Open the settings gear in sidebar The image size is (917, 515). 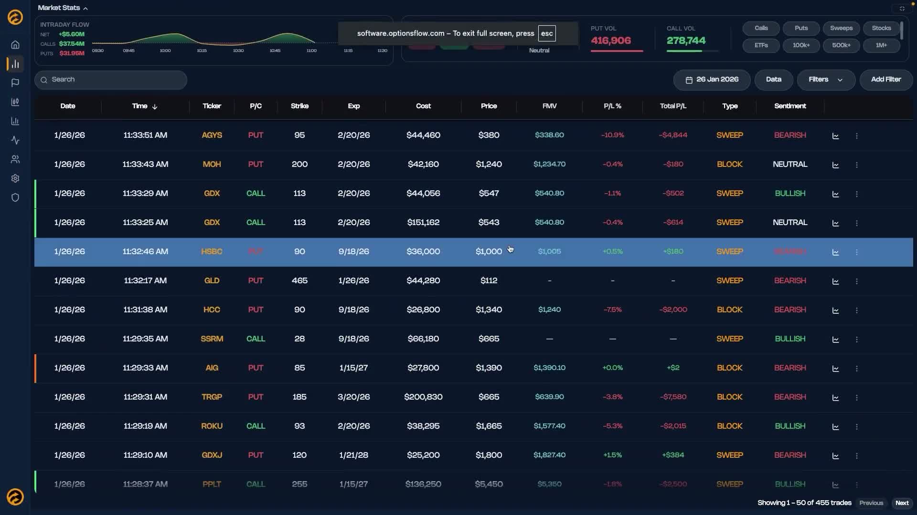click(15, 178)
